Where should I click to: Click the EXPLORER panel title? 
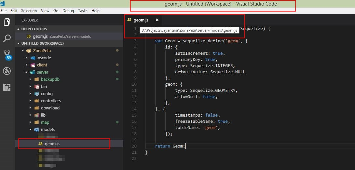click(x=30, y=20)
